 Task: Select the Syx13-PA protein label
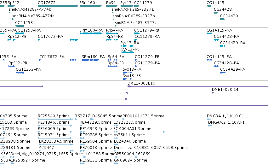[x=132, y=69]
